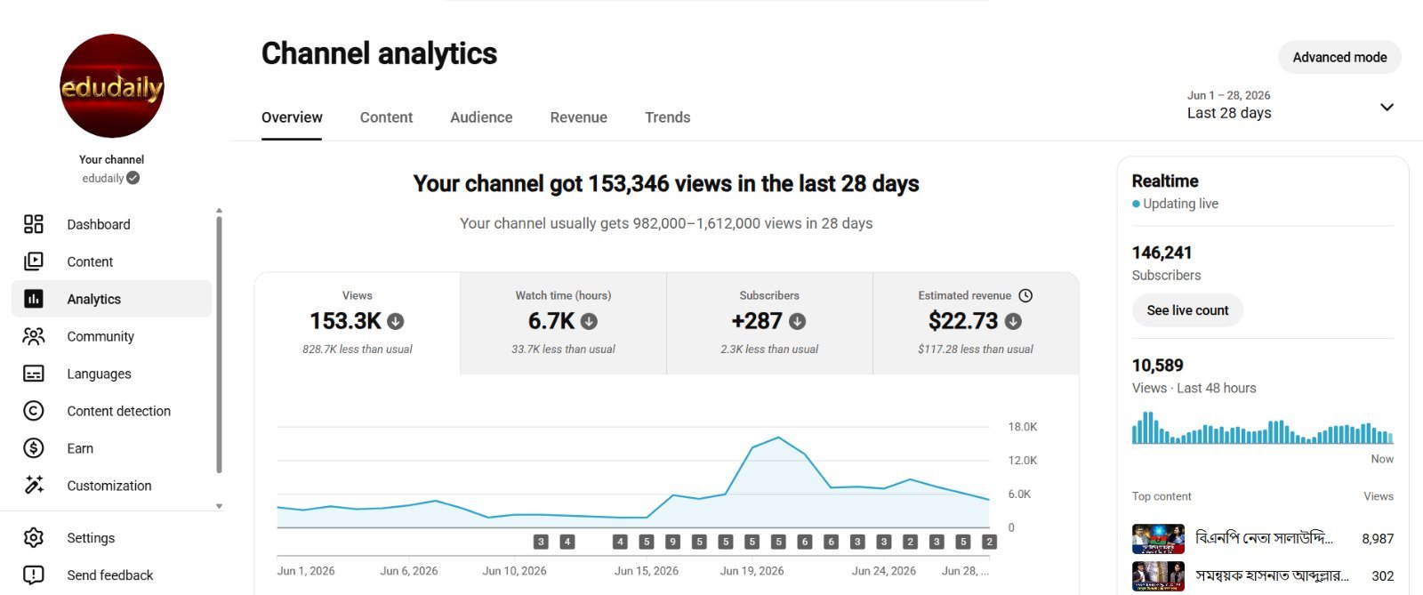Image resolution: width=1423 pixels, height=595 pixels.
Task: Click the timeline marker labeled 9
Action: point(673,542)
